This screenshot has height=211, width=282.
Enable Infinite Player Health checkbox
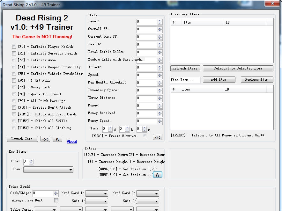14,47
